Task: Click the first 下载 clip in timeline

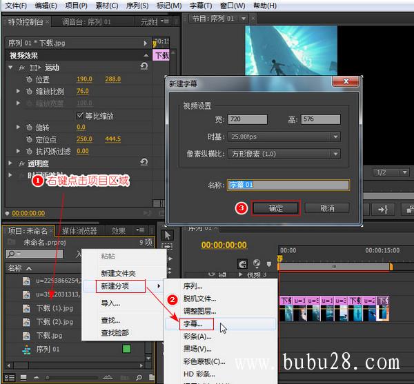Action: tap(286, 308)
